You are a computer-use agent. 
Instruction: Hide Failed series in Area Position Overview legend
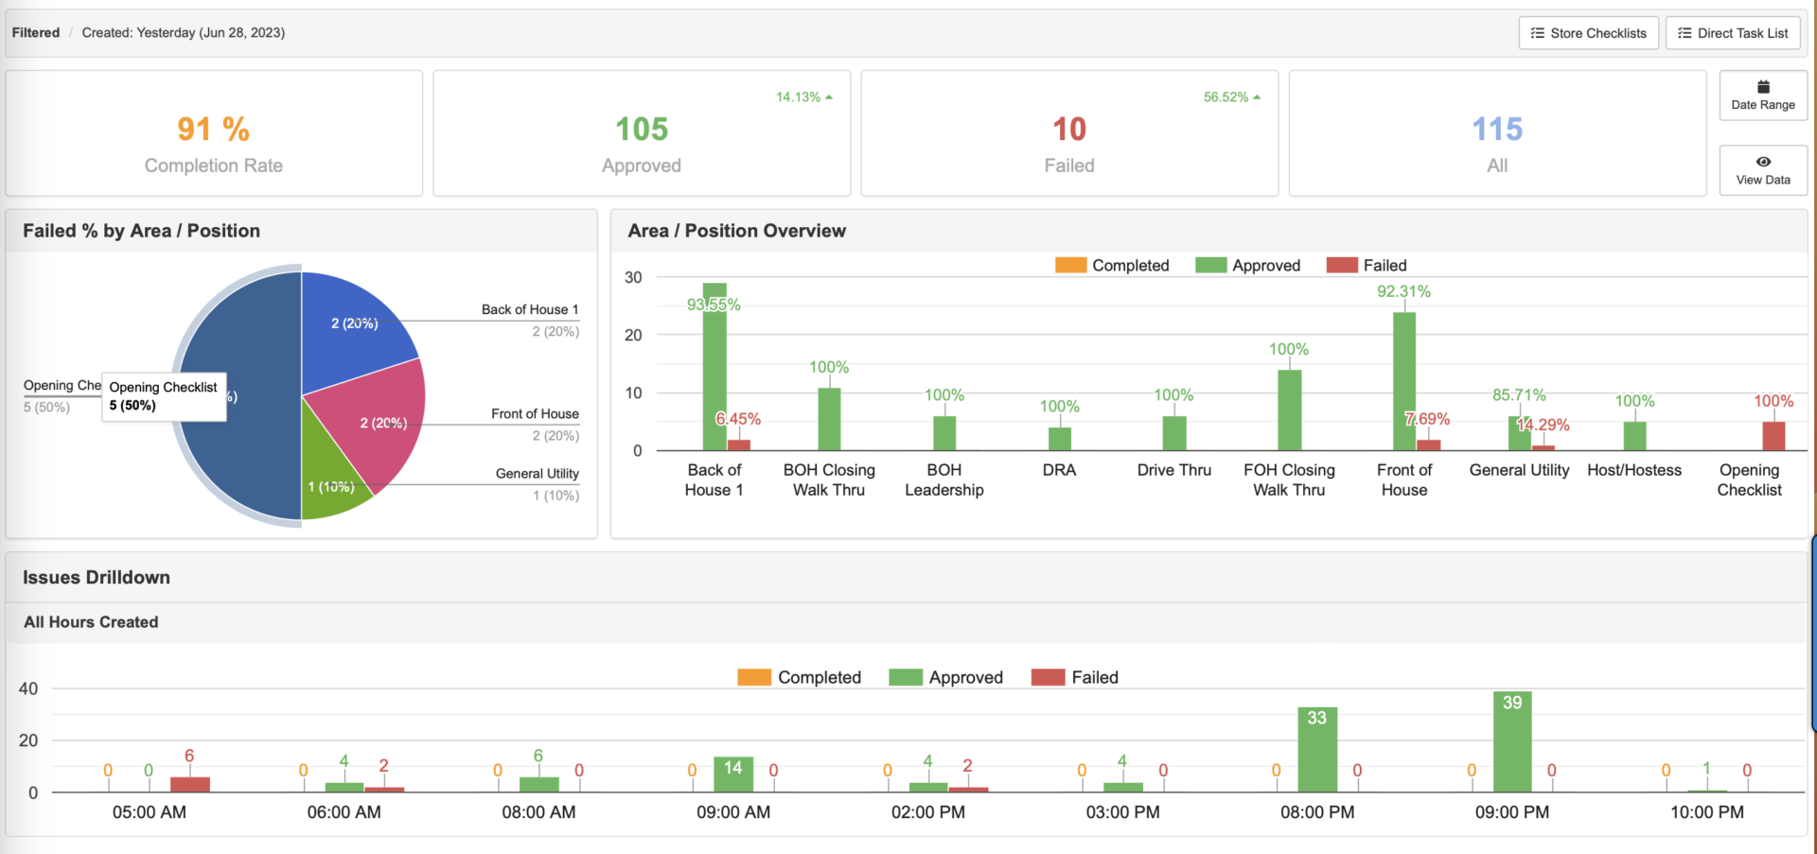1367,266
